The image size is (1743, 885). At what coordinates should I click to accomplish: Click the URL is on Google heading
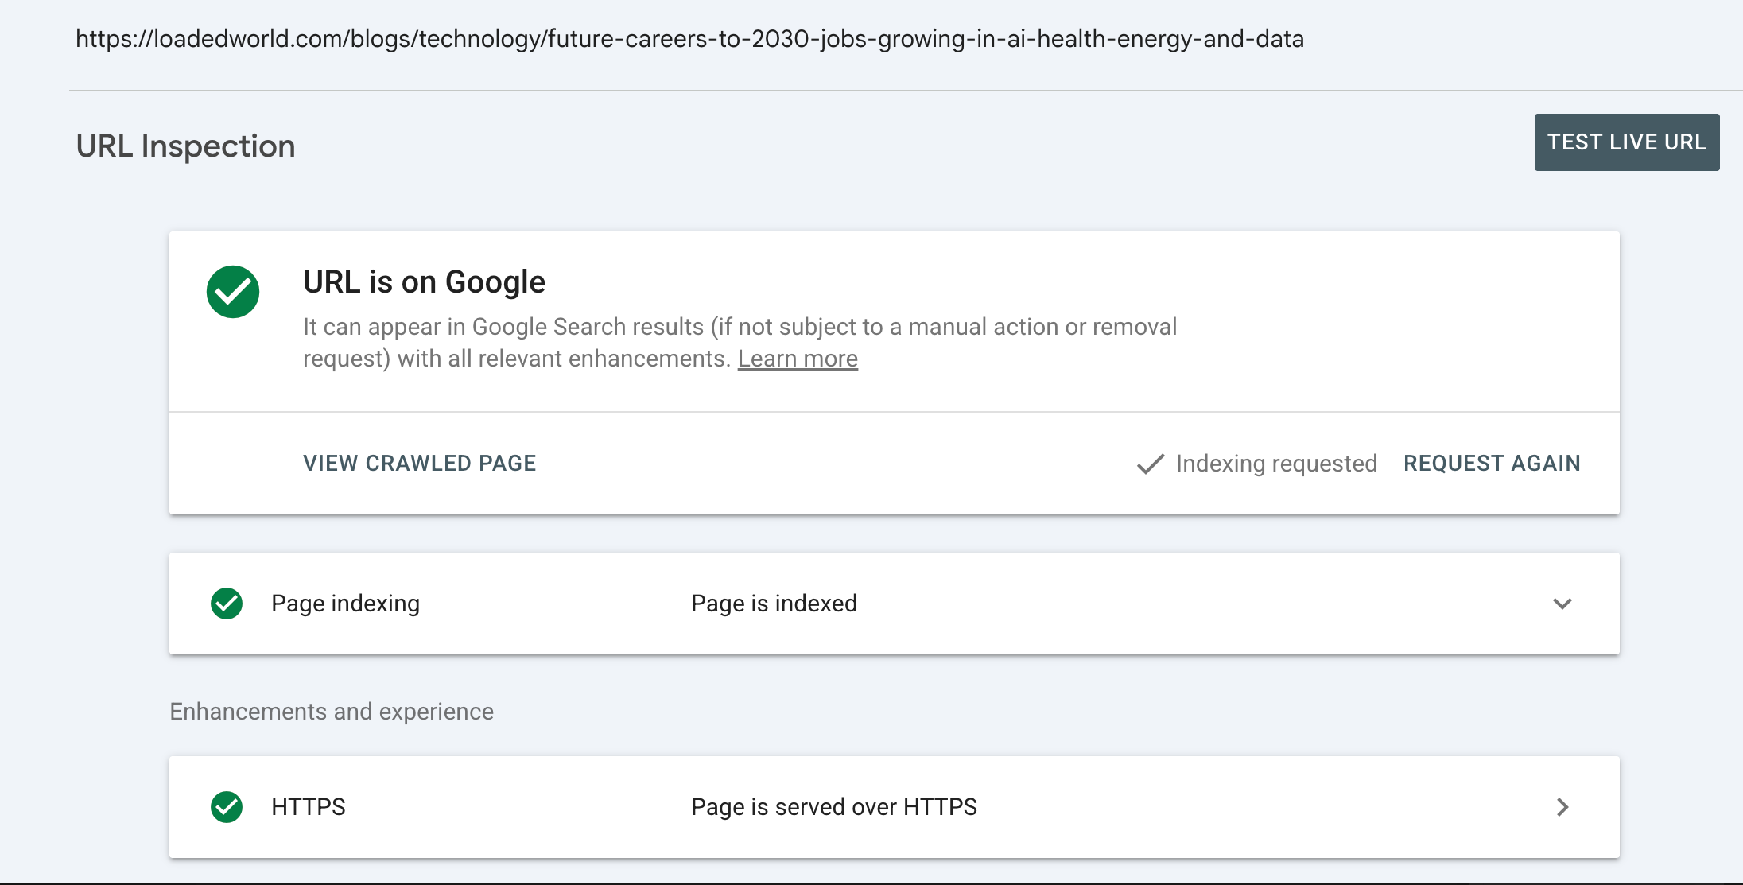click(424, 282)
